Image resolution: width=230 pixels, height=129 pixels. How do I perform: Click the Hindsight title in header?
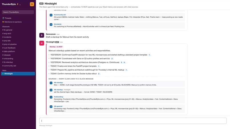51,3
